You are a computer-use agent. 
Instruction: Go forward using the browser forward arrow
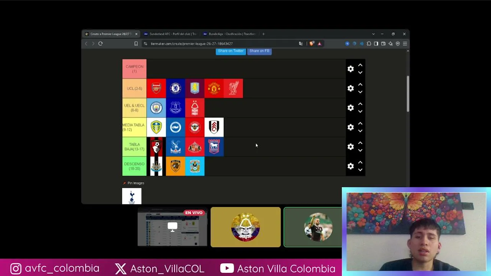[x=93, y=44]
